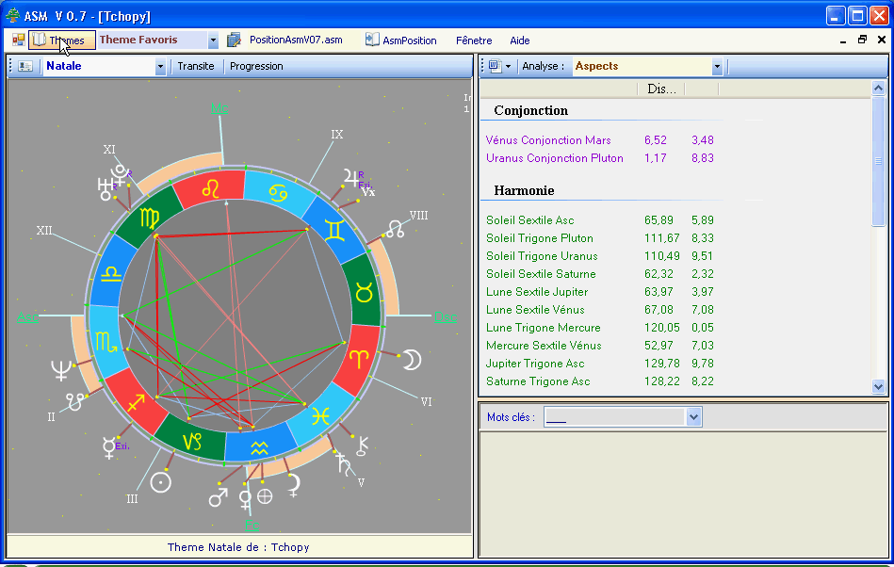Click the Jupiter glyph near house IX

[350, 179]
